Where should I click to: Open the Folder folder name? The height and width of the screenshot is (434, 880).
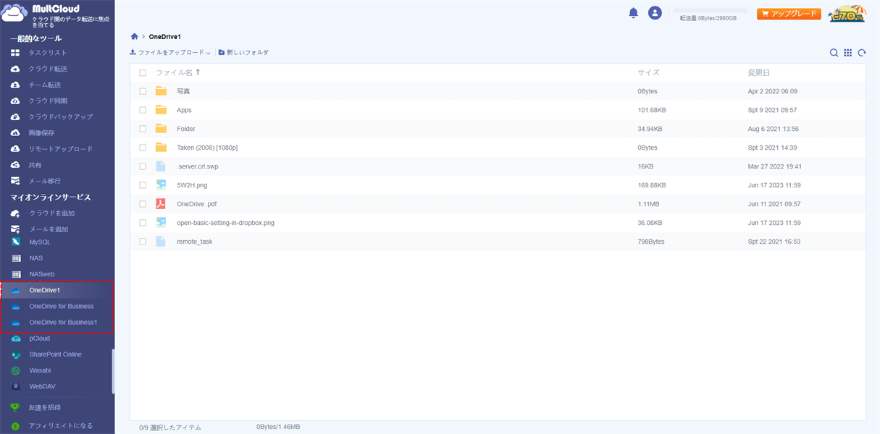coord(186,129)
